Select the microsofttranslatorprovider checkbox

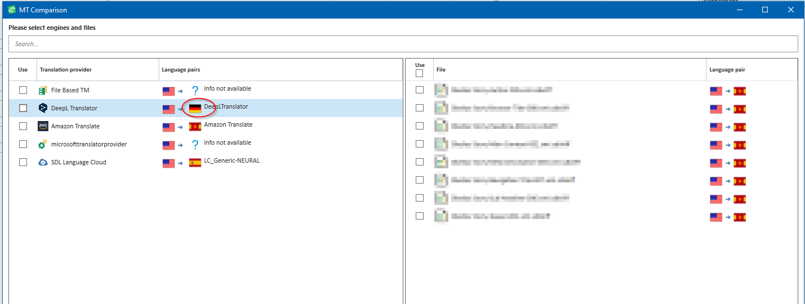(x=23, y=144)
